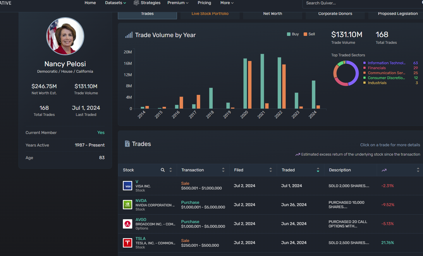Expand the Datasets dropdown menu
423x256 pixels.
tap(116, 3)
